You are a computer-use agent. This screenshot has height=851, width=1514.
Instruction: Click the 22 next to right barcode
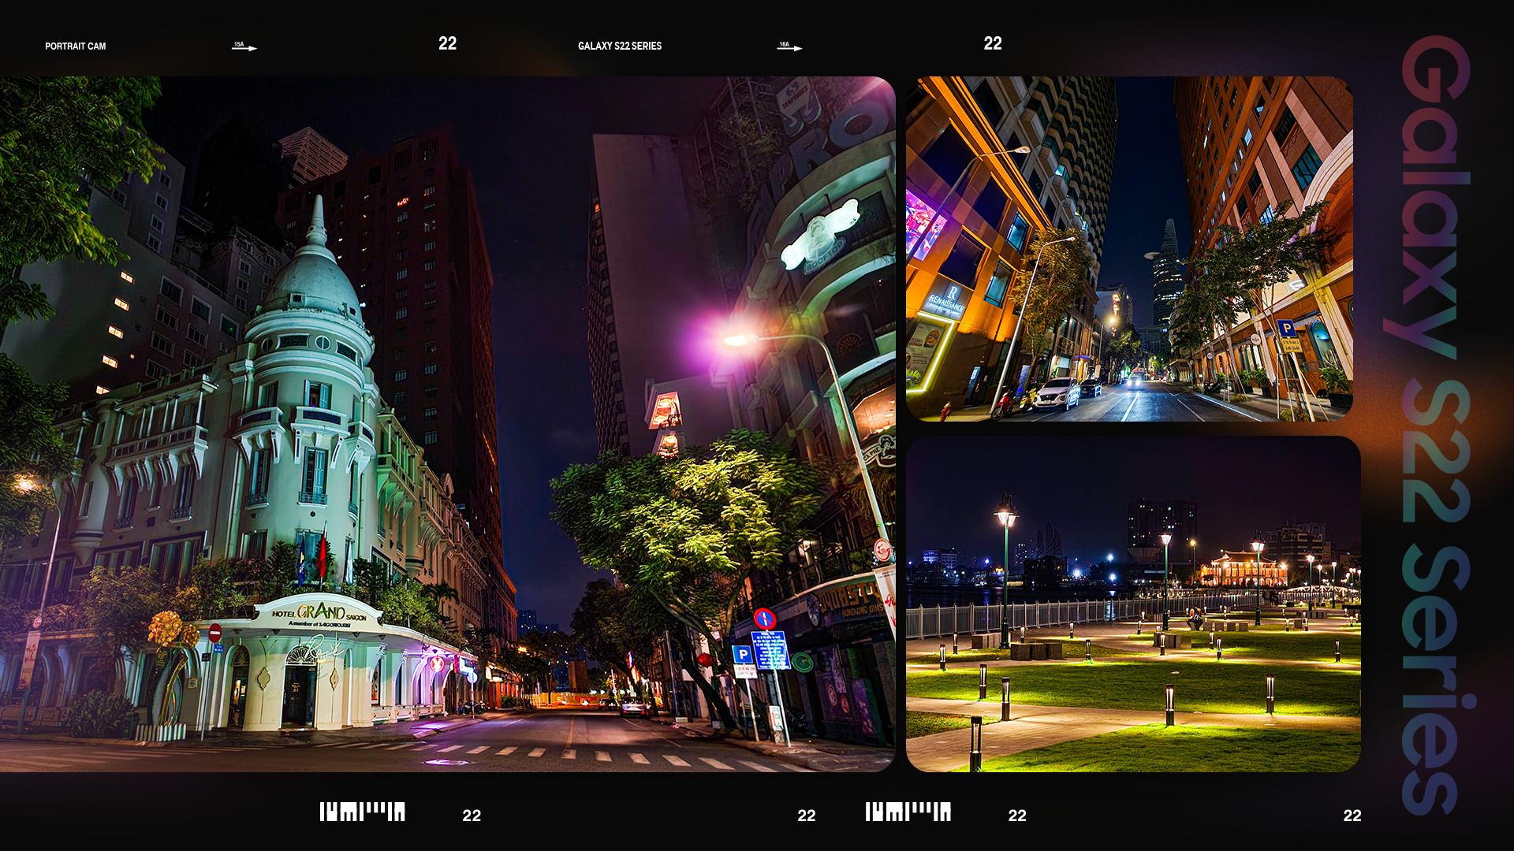1017,816
